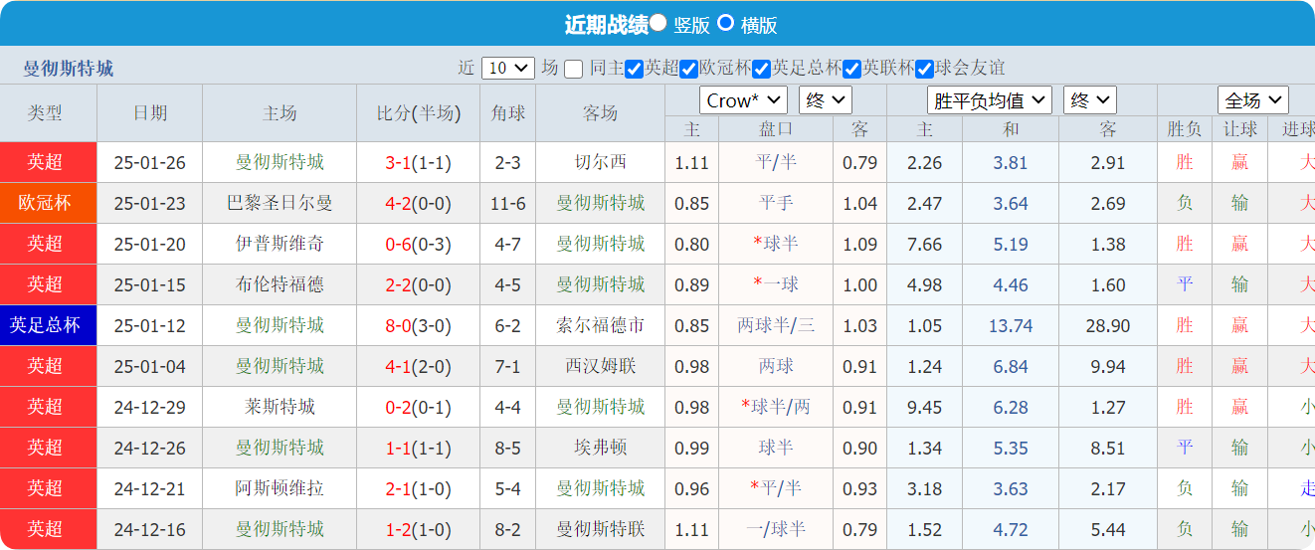
Task: Enable the 同主 checkbox
Action: tap(573, 69)
